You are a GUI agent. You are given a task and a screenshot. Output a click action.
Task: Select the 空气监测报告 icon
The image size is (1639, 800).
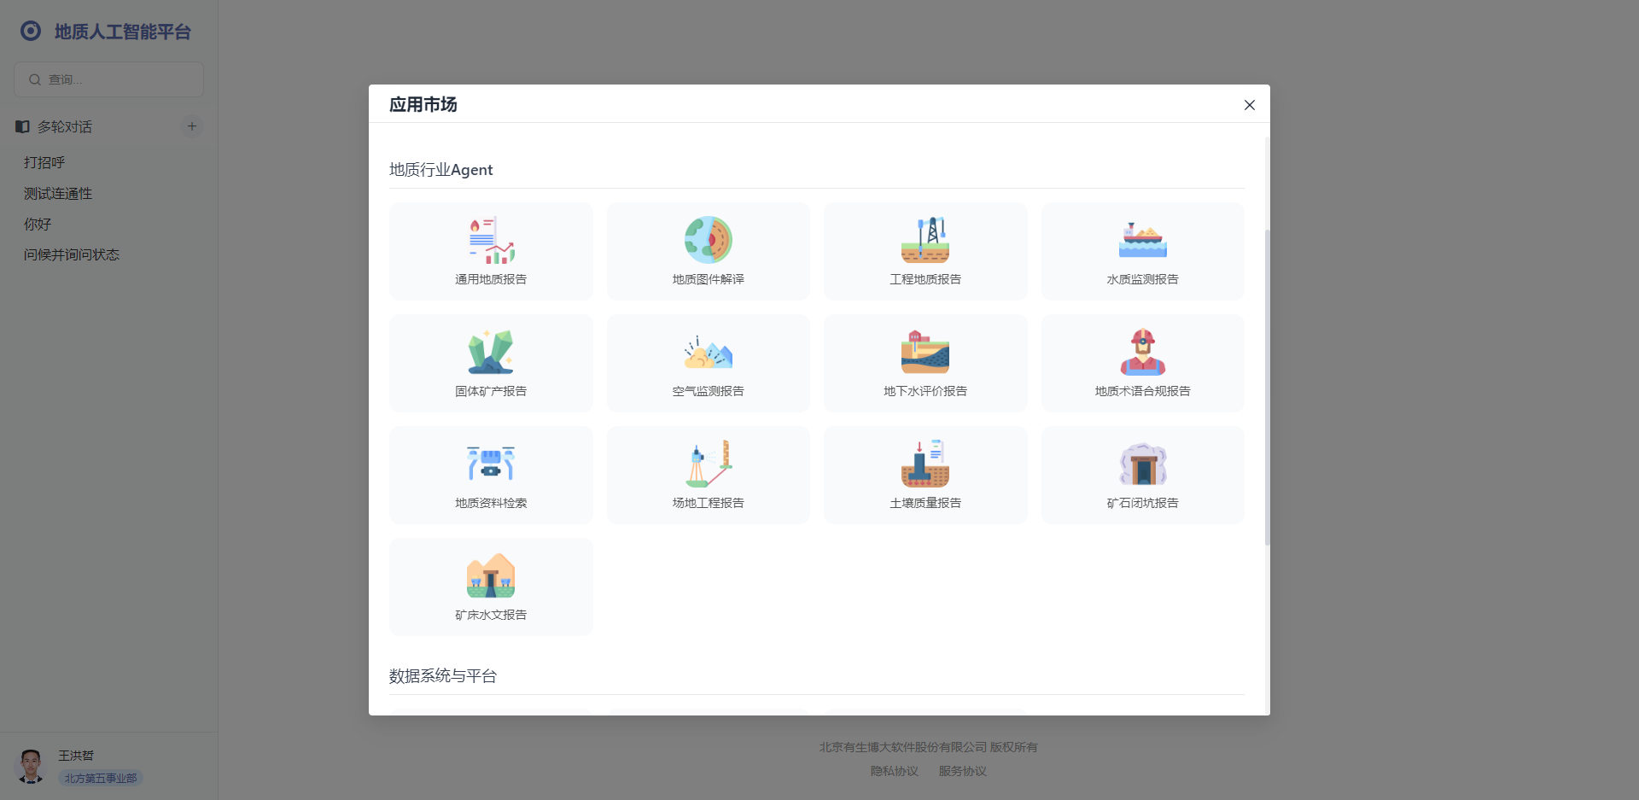(708, 353)
